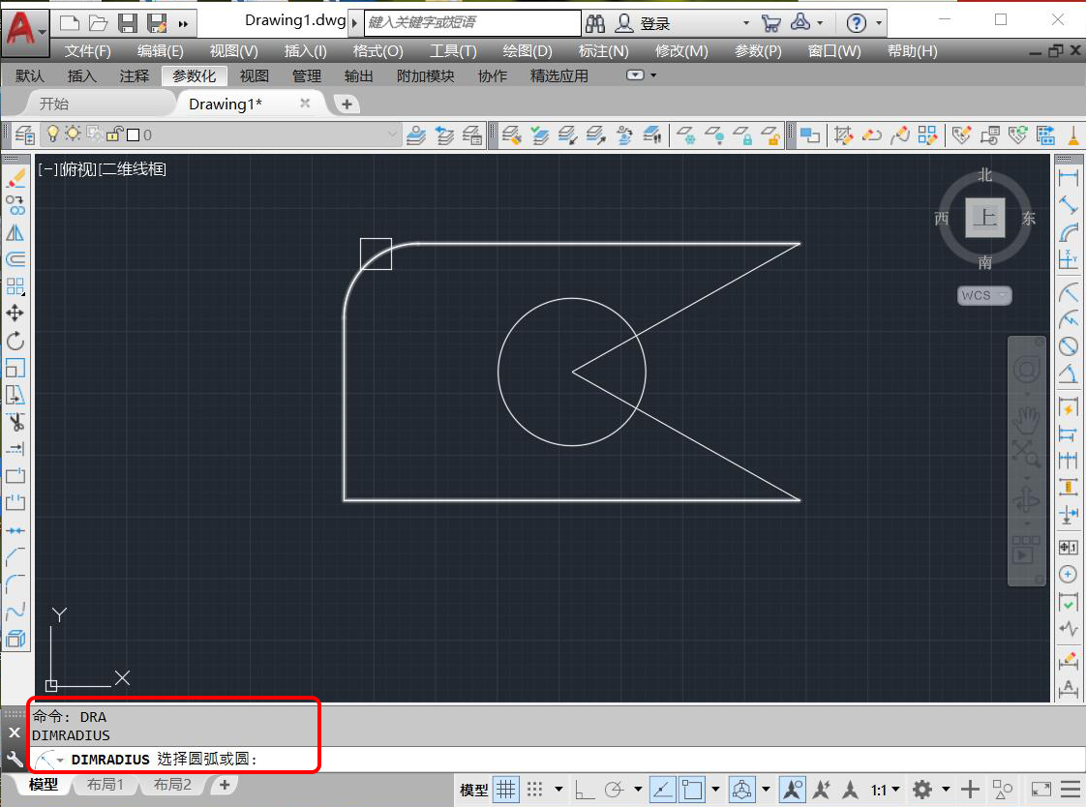Toggle object snap tracking in status bar
The height and width of the screenshot is (807, 1086).
(x=663, y=790)
